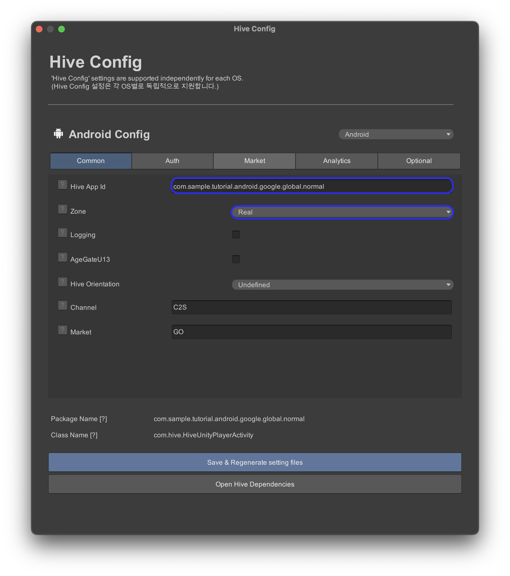510x576 pixels.
Task: Click into the Hive App Id text field
Action: click(311, 186)
